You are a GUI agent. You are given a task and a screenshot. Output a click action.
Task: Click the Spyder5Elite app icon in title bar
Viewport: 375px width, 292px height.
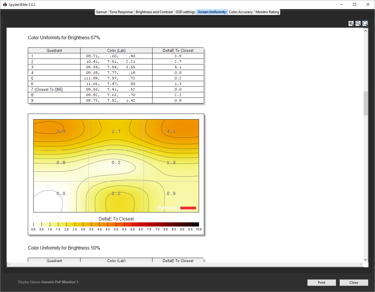point(5,4)
